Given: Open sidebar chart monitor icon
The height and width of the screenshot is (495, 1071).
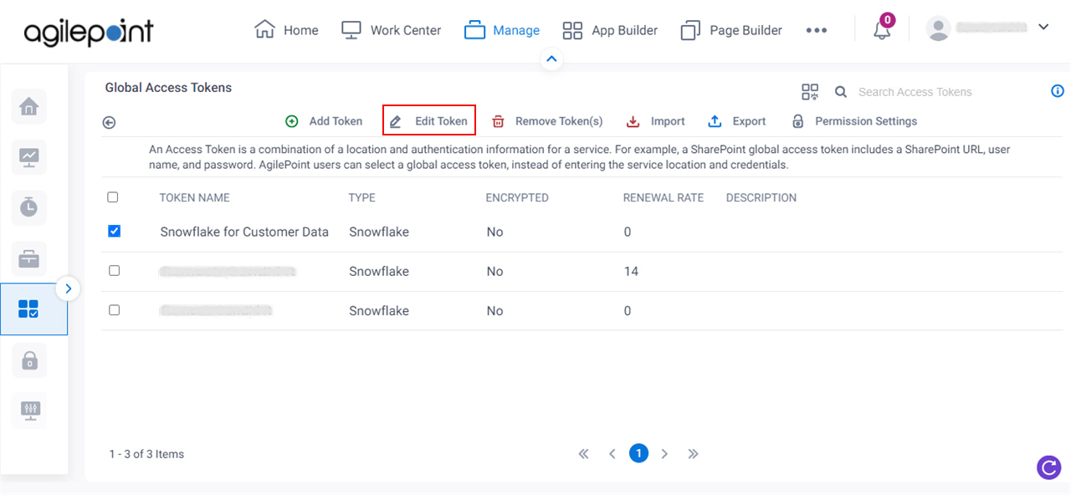Looking at the screenshot, I should [x=29, y=156].
